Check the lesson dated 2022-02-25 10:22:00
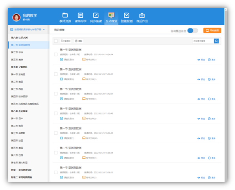This screenshot has height=190, width=235. (x=56, y=133)
